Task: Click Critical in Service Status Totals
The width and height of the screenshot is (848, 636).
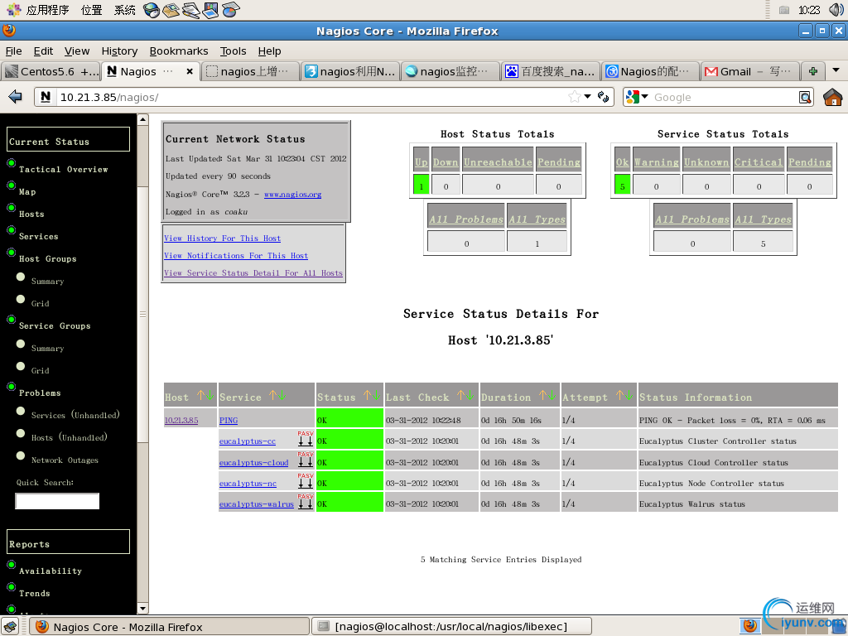Action: click(x=759, y=161)
